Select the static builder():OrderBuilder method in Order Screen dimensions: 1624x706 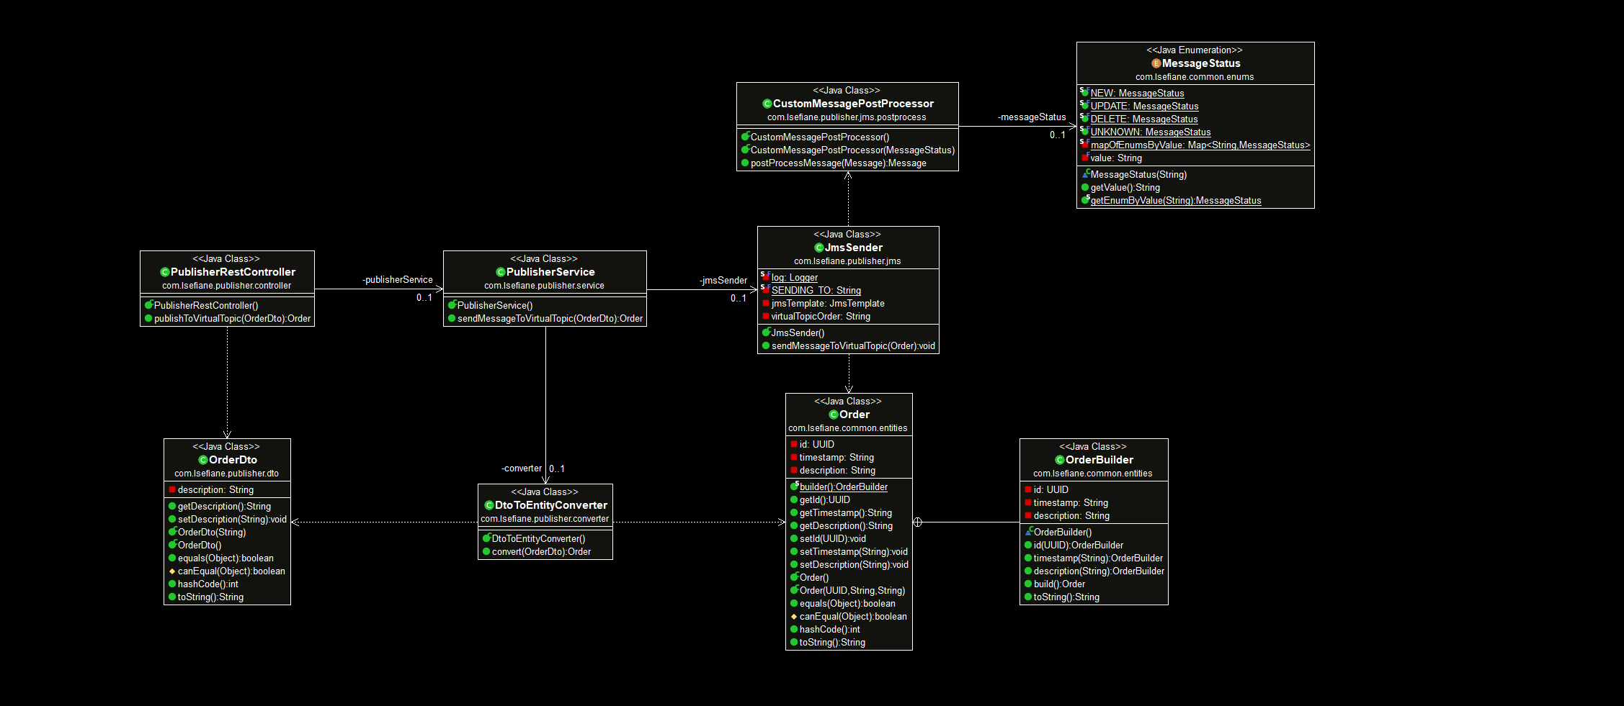point(843,487)
